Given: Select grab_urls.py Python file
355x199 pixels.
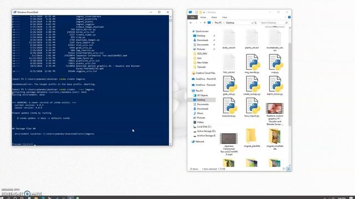Looking at the screenshot, I should 229,86.
